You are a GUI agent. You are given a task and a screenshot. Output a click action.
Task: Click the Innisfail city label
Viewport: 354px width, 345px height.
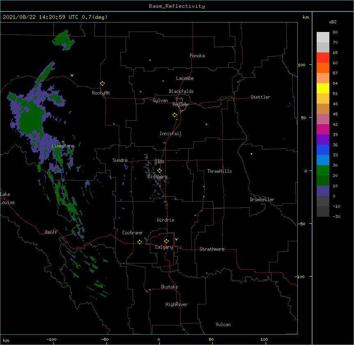click(170, 134)
